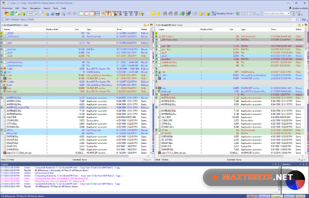Click the first binoculars Find icon
Image resolution: width=309 pixels, height=198 pixels.
click(x=165, y=13)
